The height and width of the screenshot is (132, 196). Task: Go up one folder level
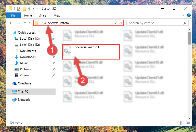30,23
